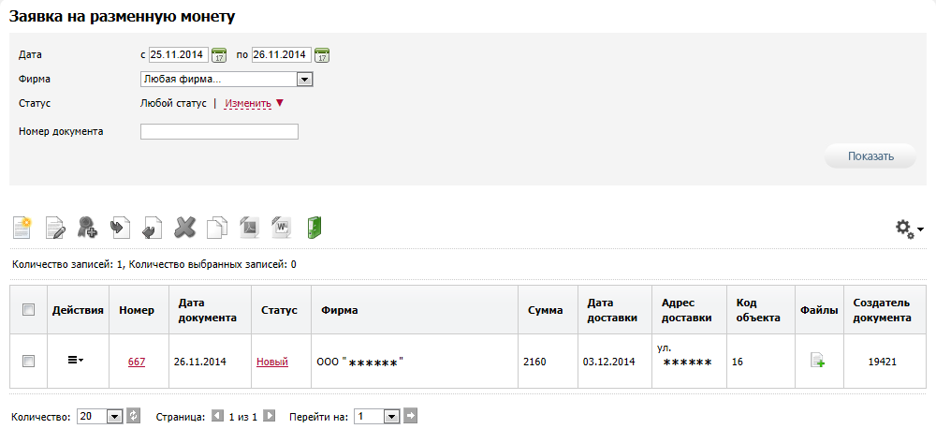936x429 pixels.
Task: Open document number 667 link
Action: click(x=137, y=362)
